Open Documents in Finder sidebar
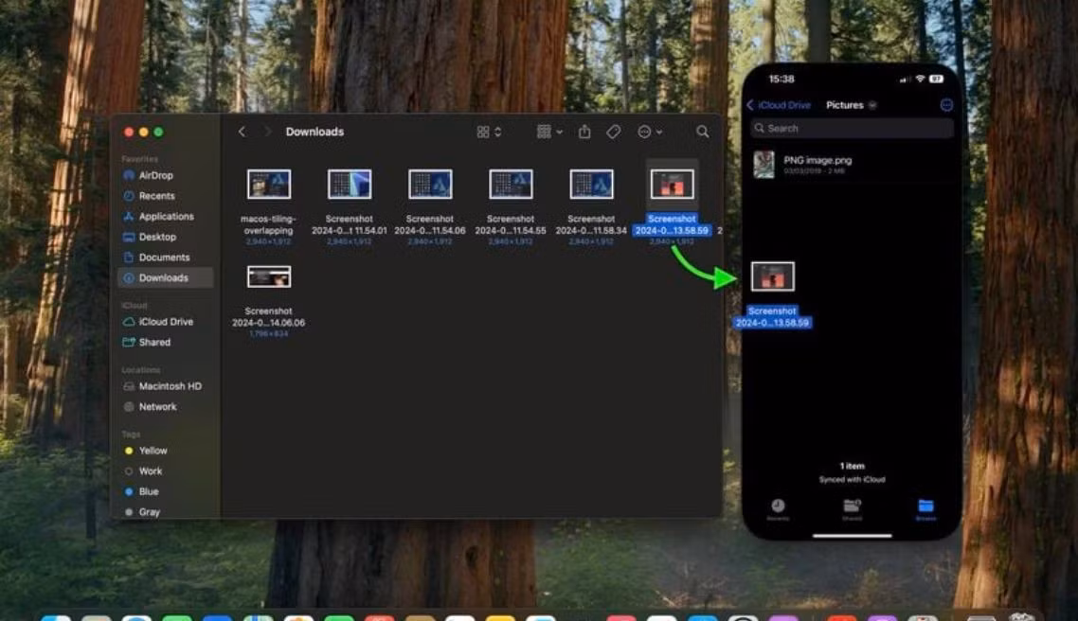The image size is (1078, 621). (x=165, y=257)
